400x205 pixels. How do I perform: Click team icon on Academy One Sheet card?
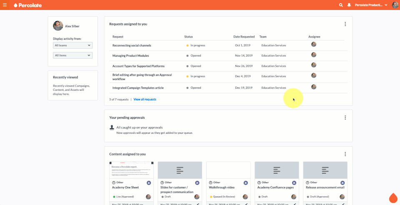(149, 183)
